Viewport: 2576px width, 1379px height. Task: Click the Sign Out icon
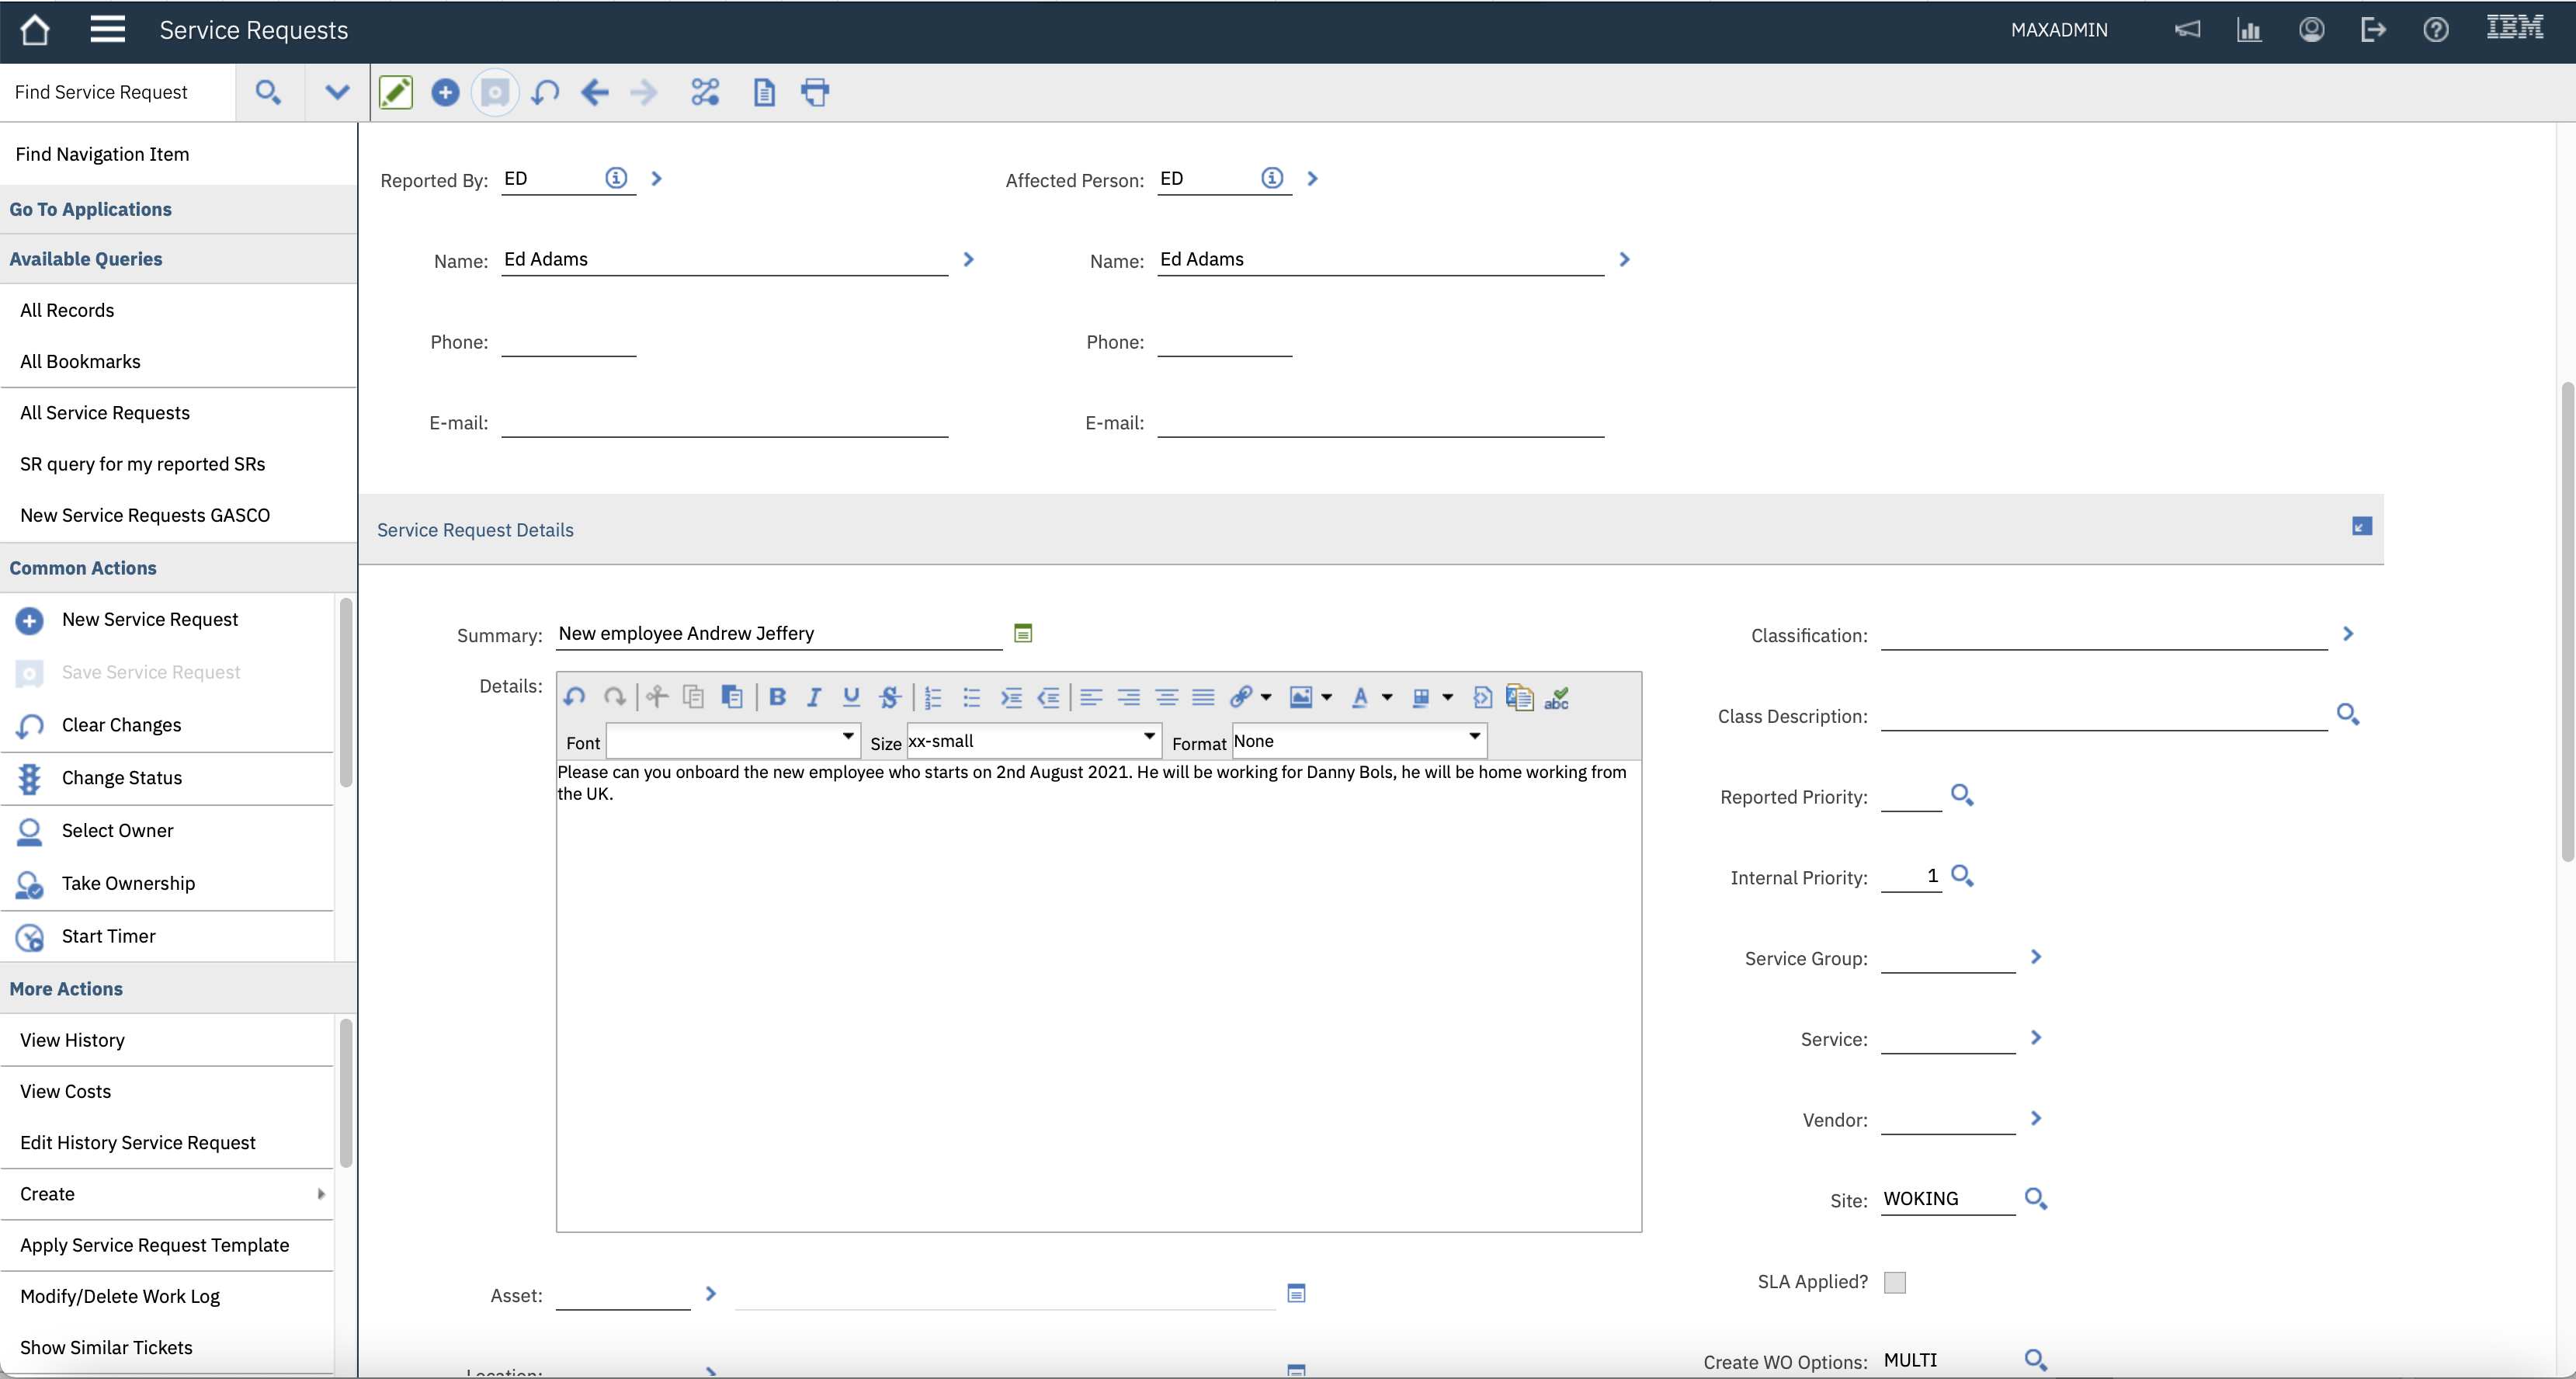pos(2373,30)
